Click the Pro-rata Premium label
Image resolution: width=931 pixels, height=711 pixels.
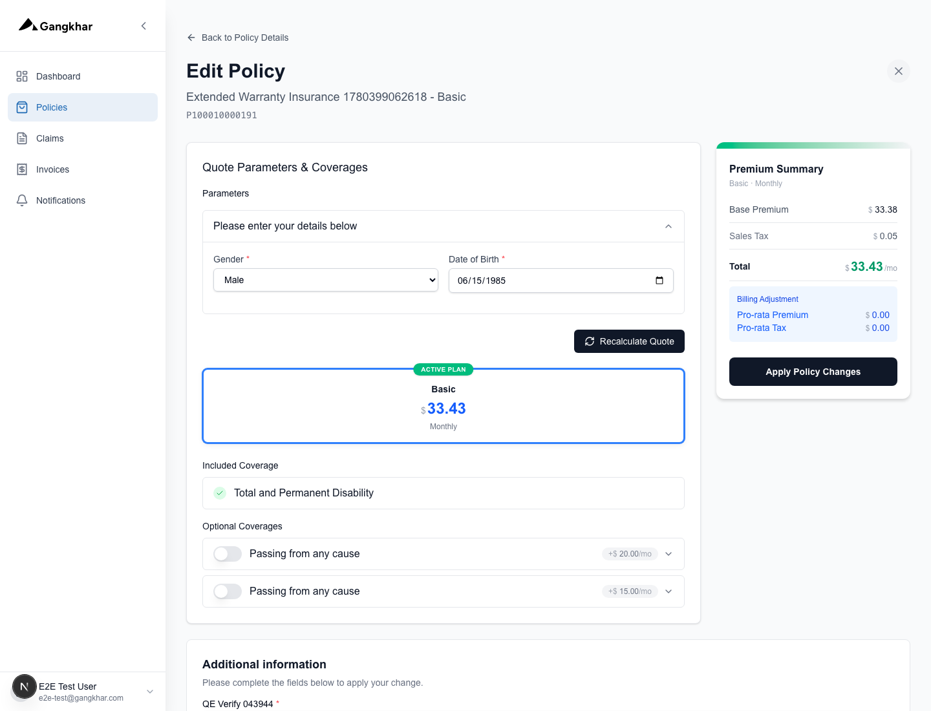pyautogui.click(x=773, y=315)
